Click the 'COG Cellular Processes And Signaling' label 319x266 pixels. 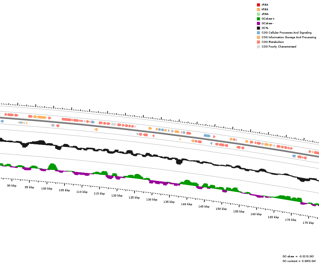[286, 33]
